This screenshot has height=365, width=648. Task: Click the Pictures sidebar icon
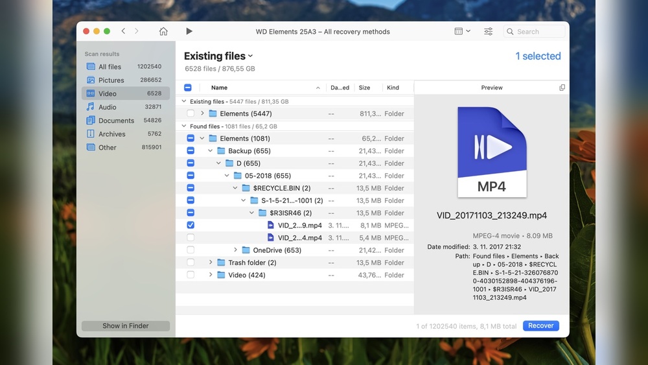(91, 80)
